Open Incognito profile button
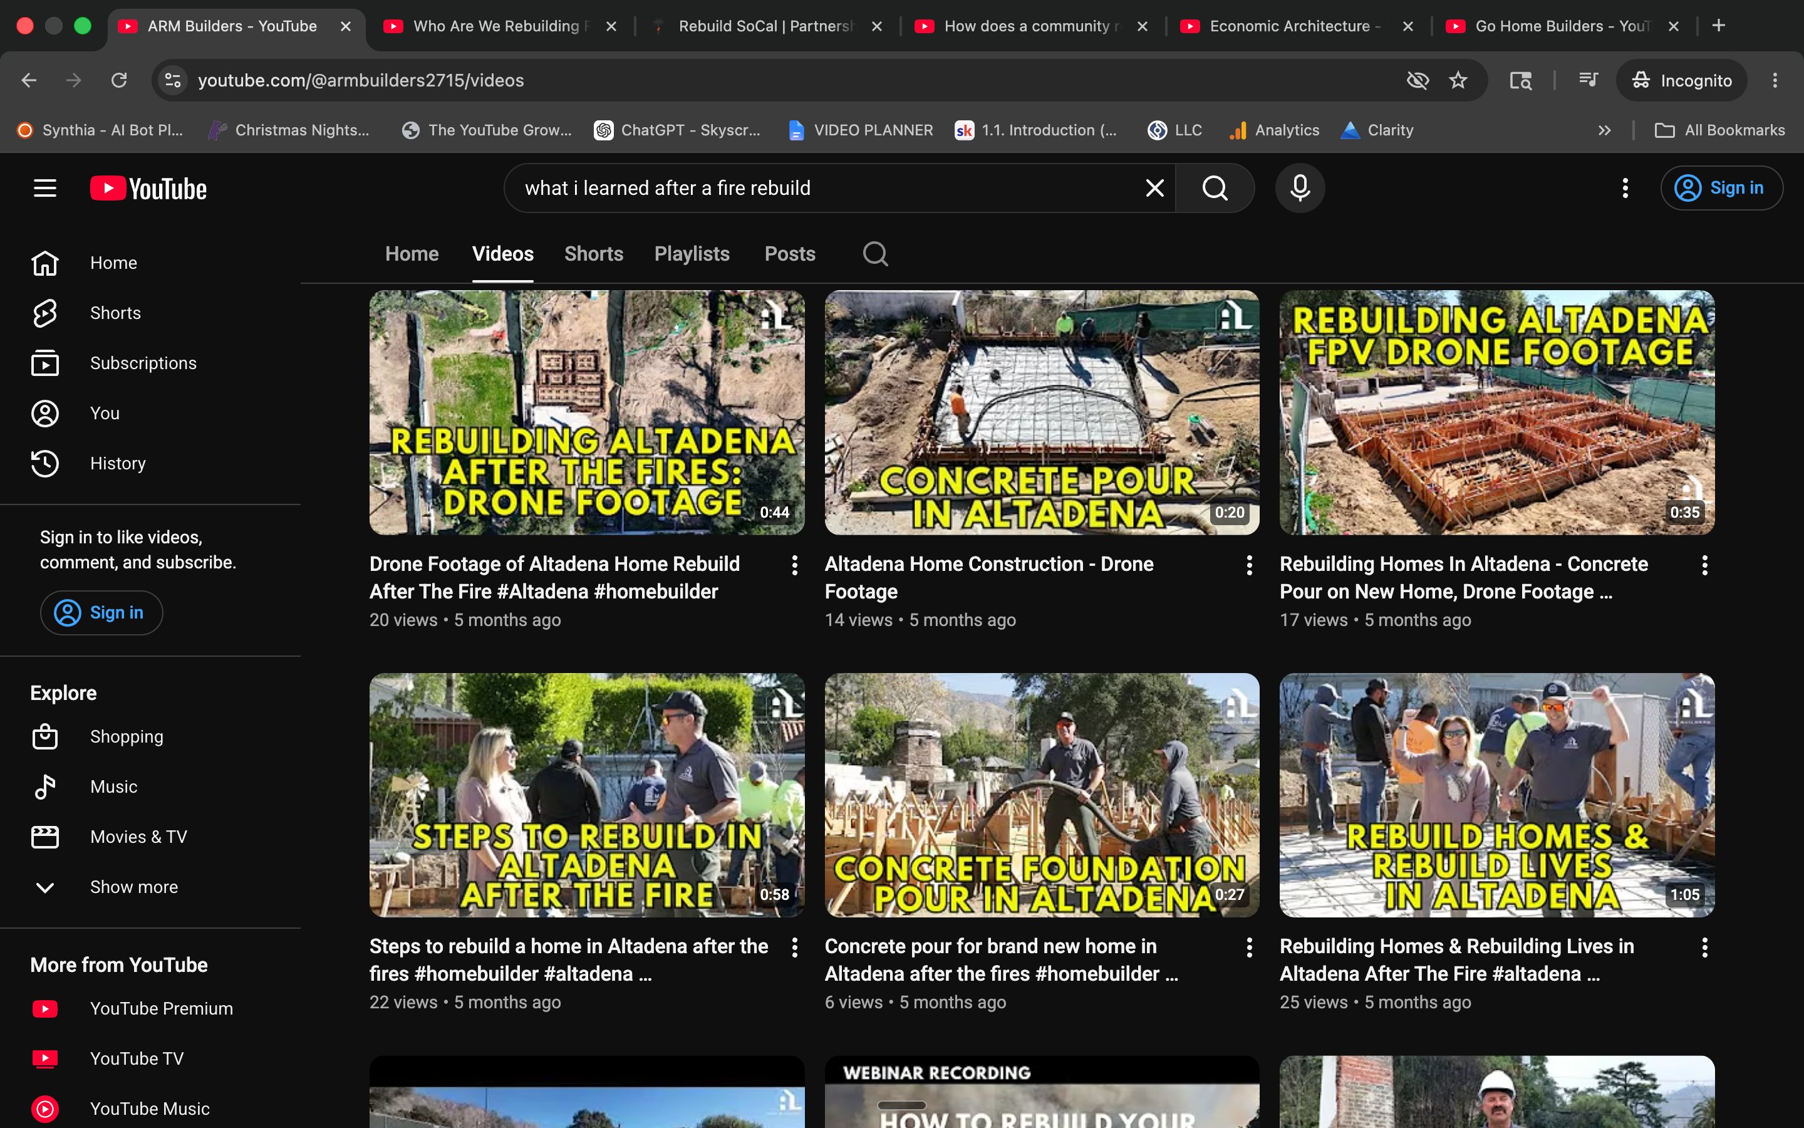This screenshot has width=1804, height=1128. [x=1681, y=80]
